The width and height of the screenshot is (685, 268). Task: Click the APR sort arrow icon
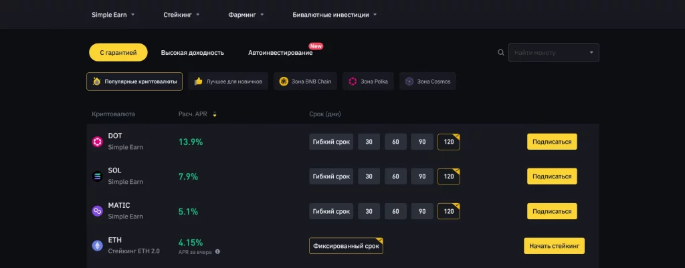point(215,114)
